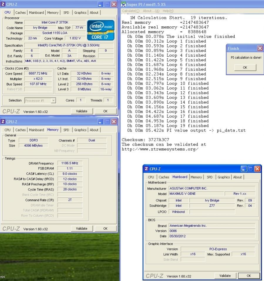Select Caches tab in the CPU-Z Mainboard window
The height and width of the screenshot is (281, 264).
point(164,177)
